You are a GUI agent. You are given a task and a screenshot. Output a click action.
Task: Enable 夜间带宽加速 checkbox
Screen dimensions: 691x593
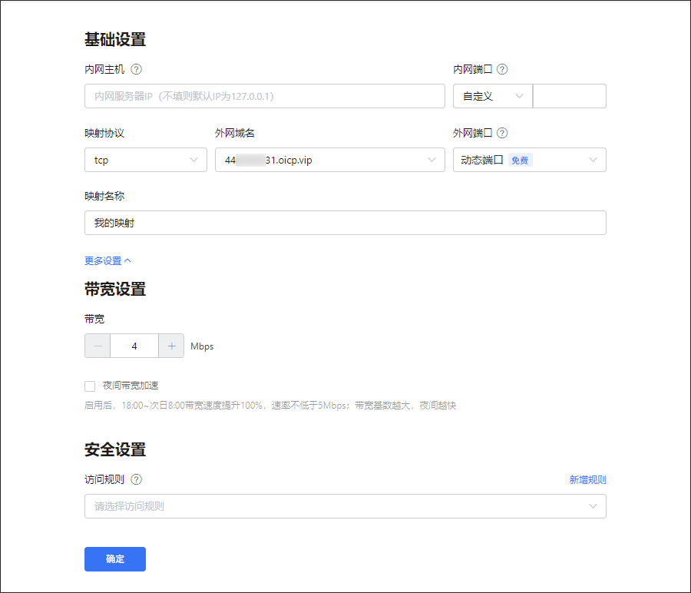(91, 386)
